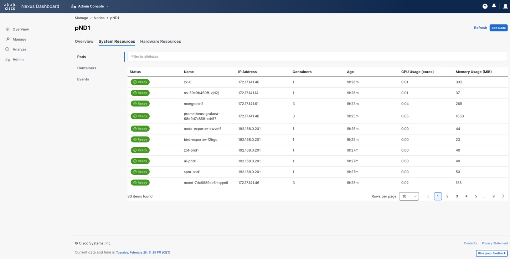Click pod name zot-pnd1
This screenshot has height=259, width=510.
point(191,150)
